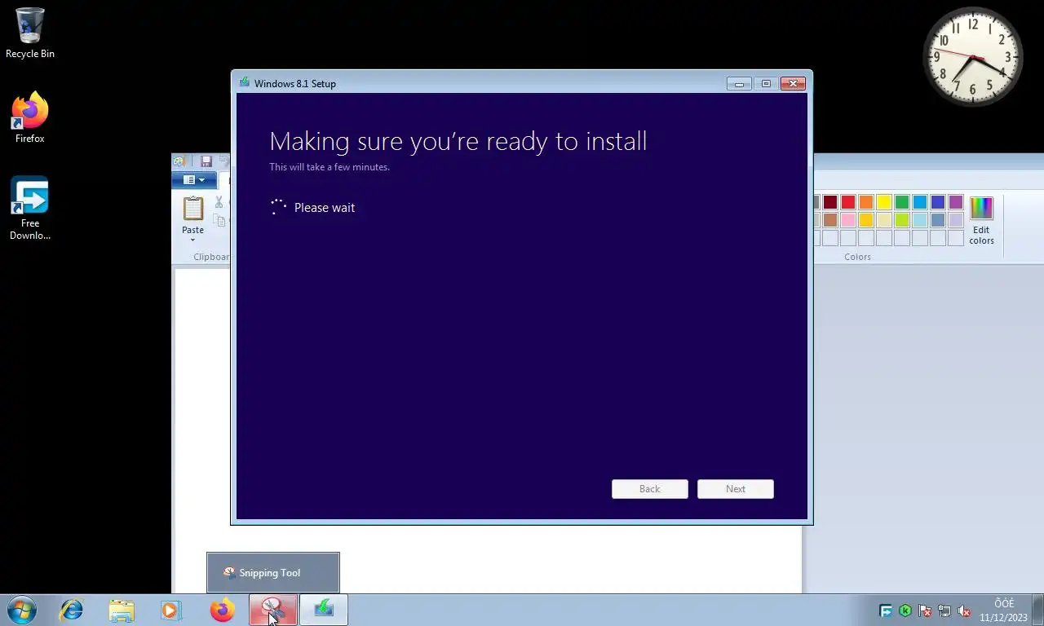This screenshot has height=626, width=1044.
Task: Open the Recycle Bin desktop icon
Action: point(30,33)
